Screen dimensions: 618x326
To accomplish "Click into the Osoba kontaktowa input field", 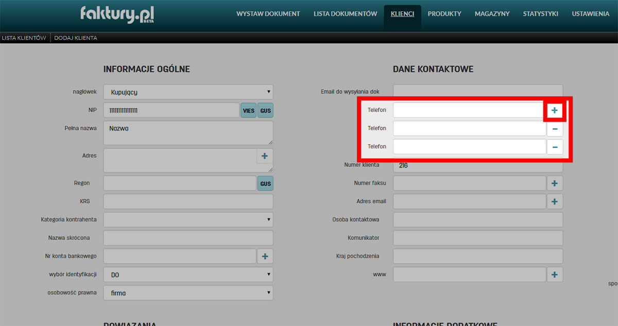I will (477, 219).
